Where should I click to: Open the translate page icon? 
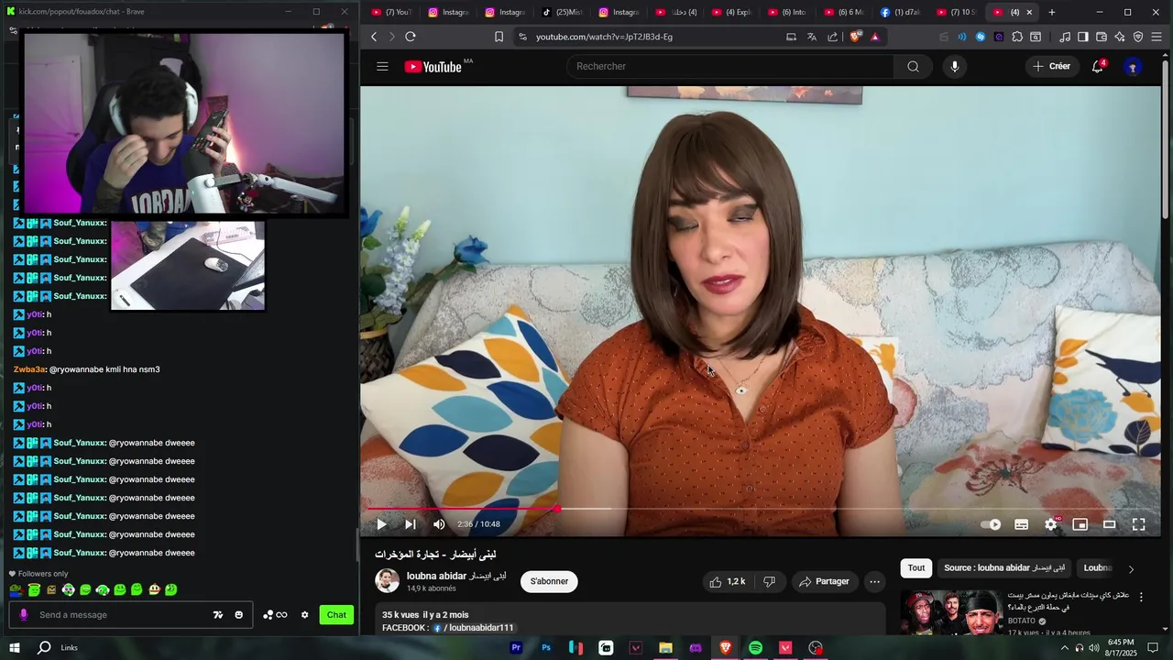pyautogui.click(x=812, y=37)
